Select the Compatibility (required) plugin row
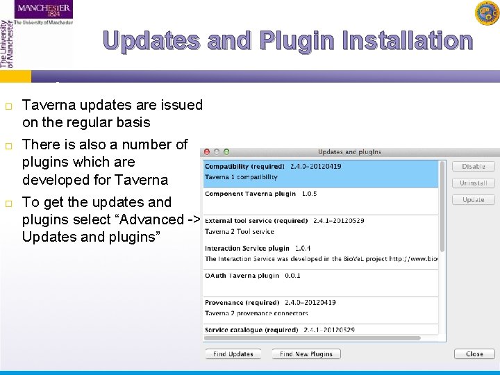Image resolution: width=500 pixels, height=375 pixels. pyautogui.click(x=321, y=174)
